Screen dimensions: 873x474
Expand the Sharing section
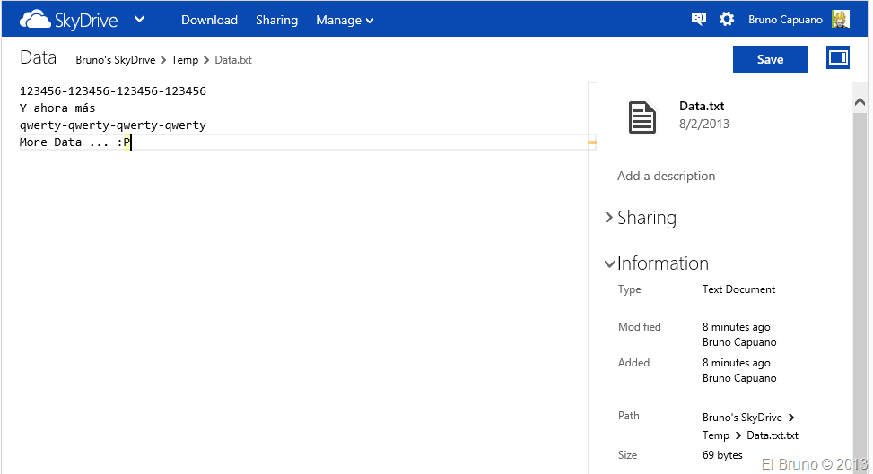click(x=641, y=218)
